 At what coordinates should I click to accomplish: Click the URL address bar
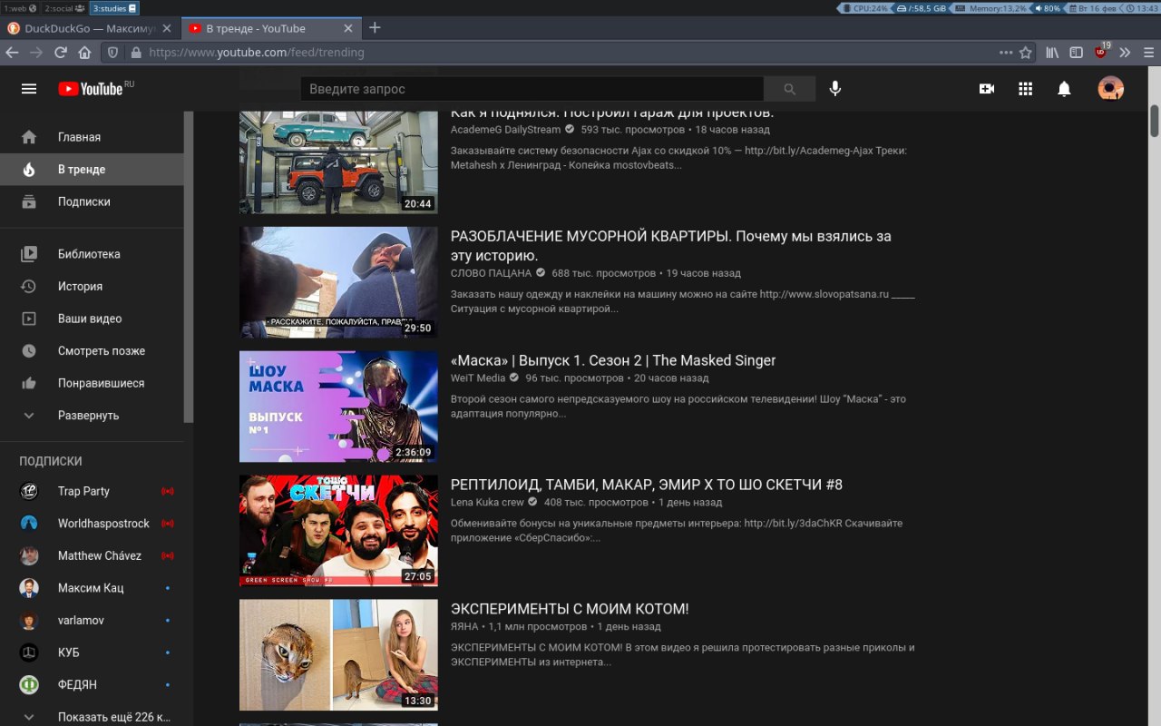[x=567, y=53]
